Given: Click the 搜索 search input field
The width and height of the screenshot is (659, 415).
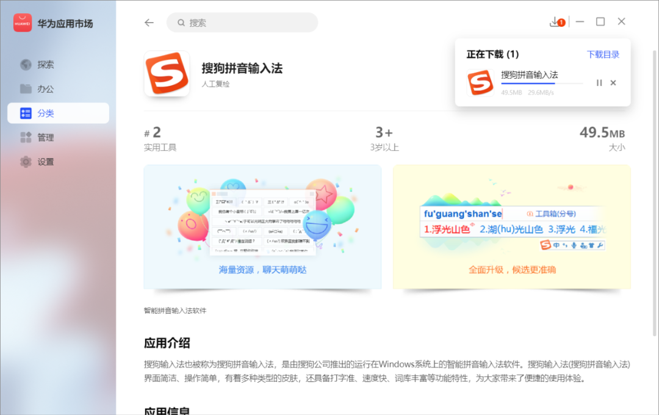Looking at the screenshot, I should [242, 23].
